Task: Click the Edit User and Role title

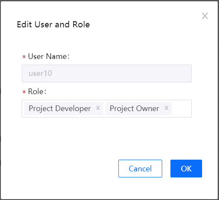Action: point(53,24)
